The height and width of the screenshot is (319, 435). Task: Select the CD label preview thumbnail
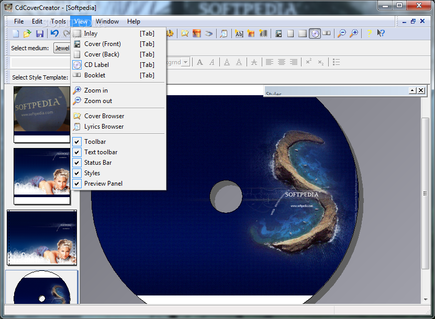[42, 287]
